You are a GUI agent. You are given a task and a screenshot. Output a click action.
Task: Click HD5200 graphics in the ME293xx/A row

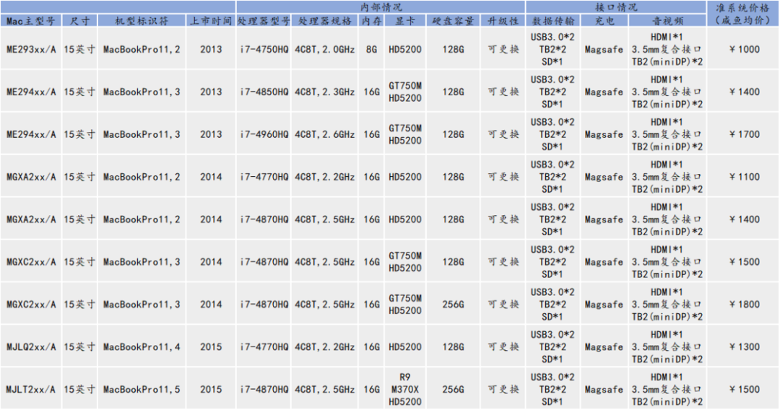[405, 49]
